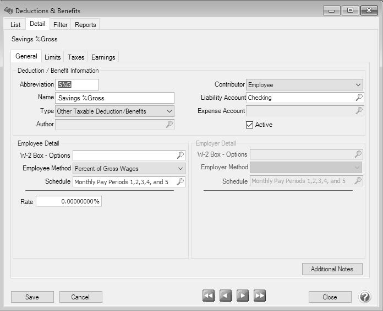
Task: Jump to the first record arrow button
Action: pyautogui.click(x=209, y=297)
